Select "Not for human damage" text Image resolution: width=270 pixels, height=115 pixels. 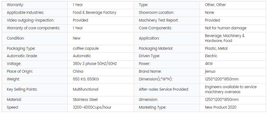pos(225,28)
